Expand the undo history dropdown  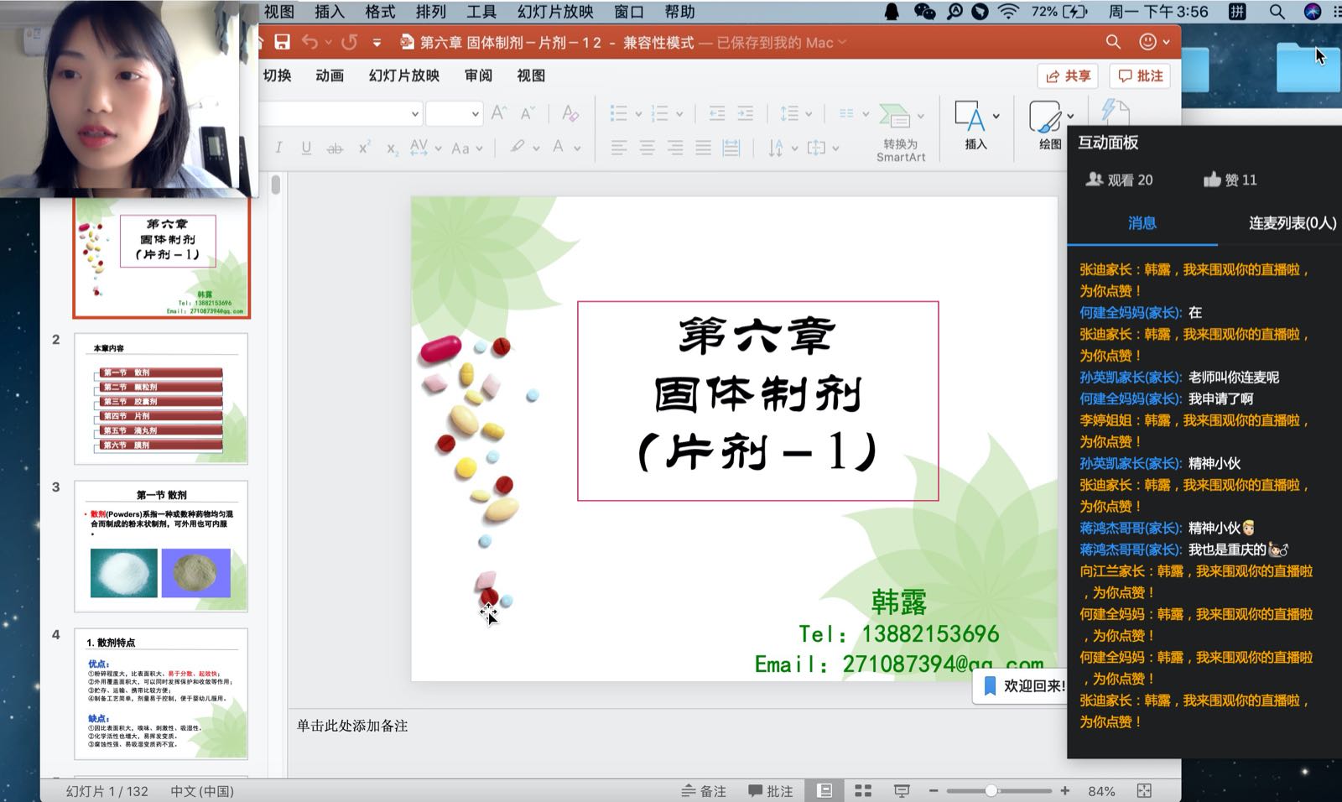pyautogui.click(x=328, y=42)
